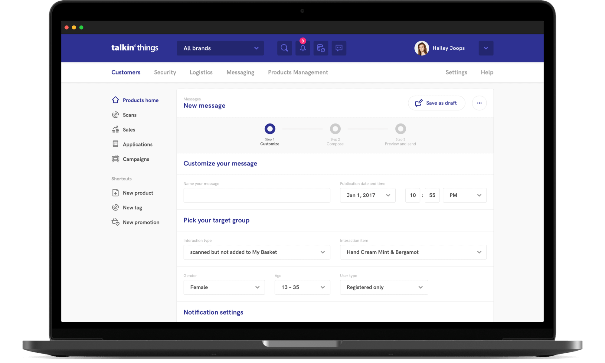The width and height of the screenshot is (605, 363).
Task: Click the New promotion basket icon
Action: coord(116,222)
